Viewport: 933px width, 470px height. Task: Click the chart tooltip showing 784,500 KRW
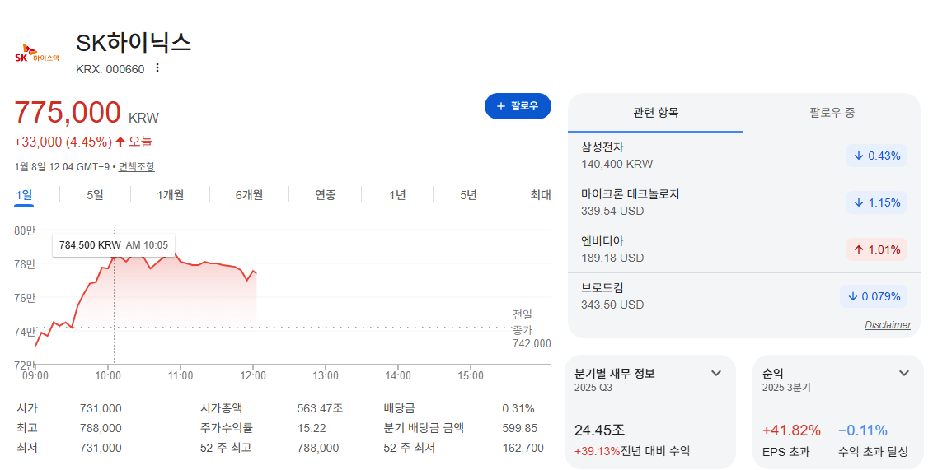[x=114, y=244]
